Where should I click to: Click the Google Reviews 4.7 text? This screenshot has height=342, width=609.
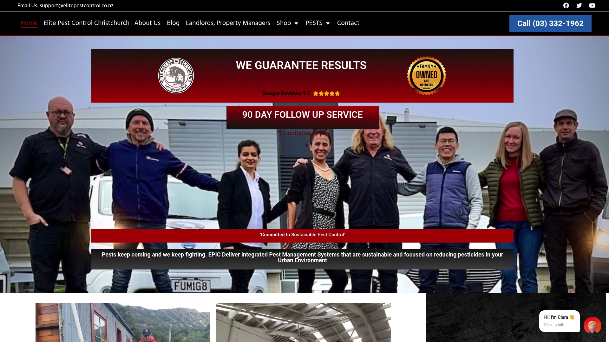tap(286, 93)
